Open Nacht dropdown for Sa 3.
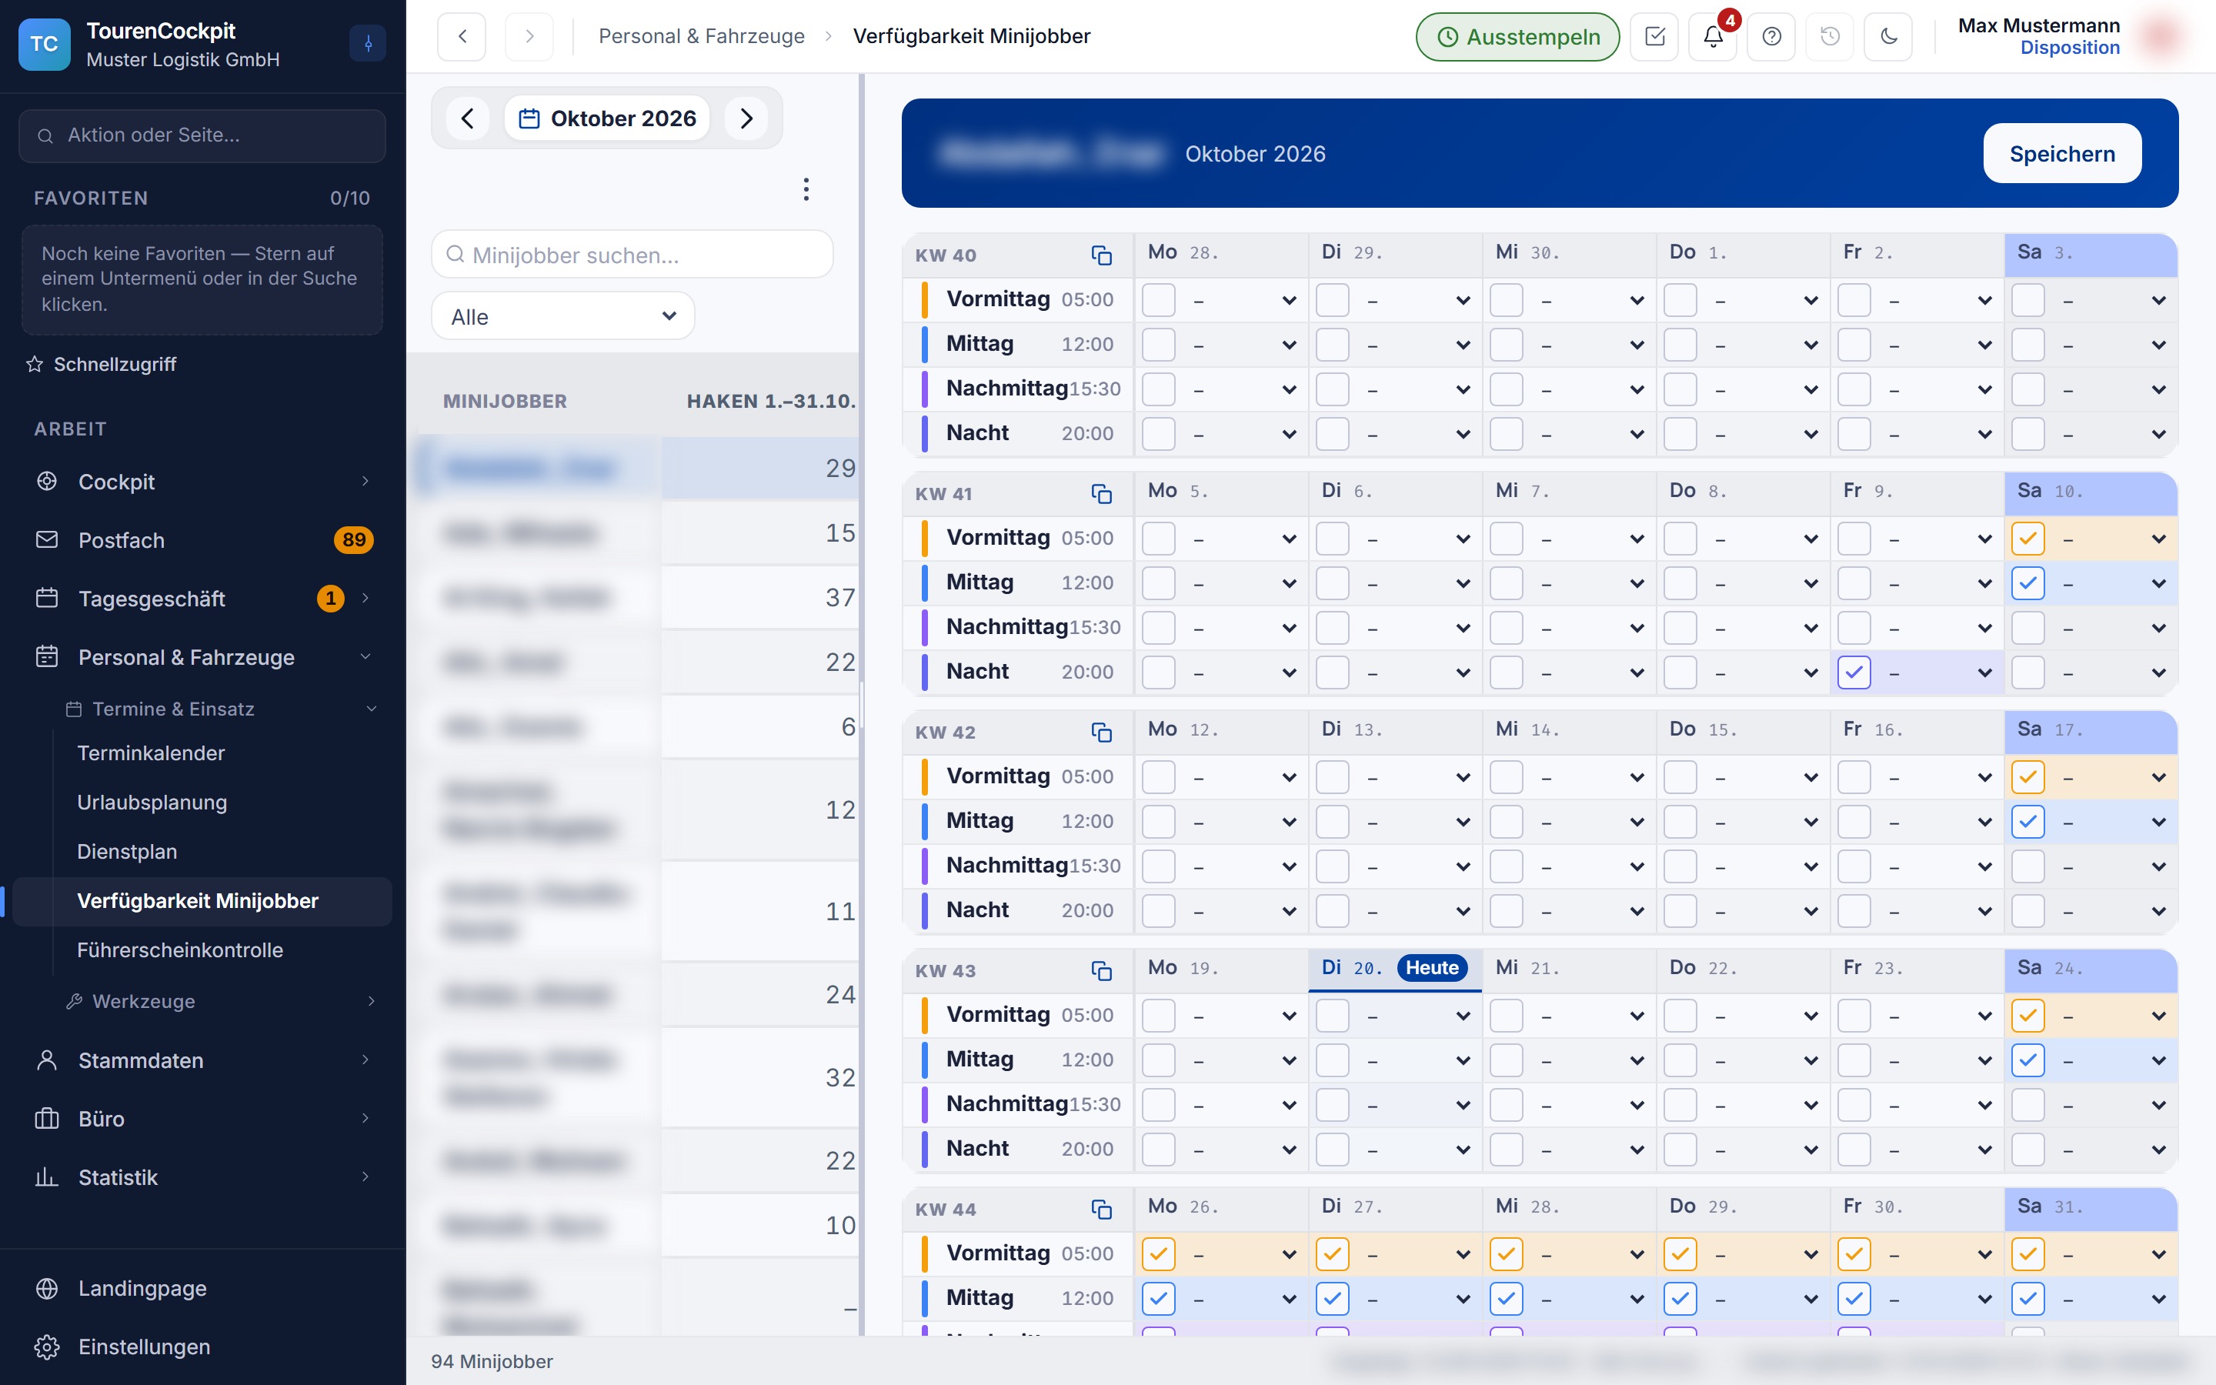Screen dimensions: 2216x1385 (2111, 434)
